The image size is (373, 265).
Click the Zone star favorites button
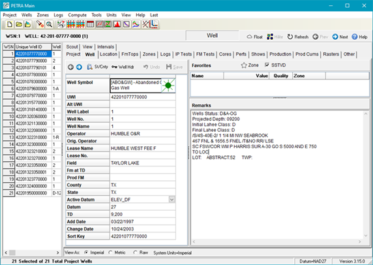pos(250,65)
